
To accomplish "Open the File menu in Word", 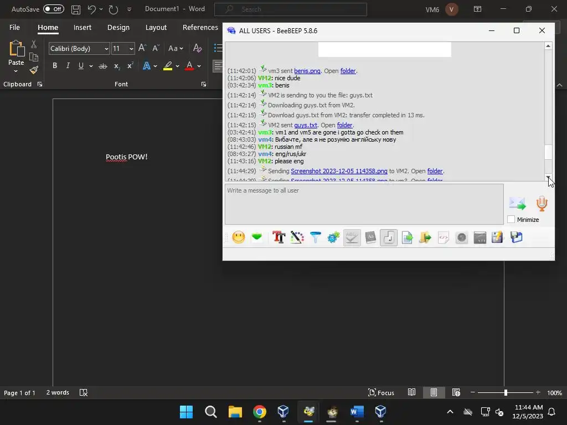I will pos(14,28).
